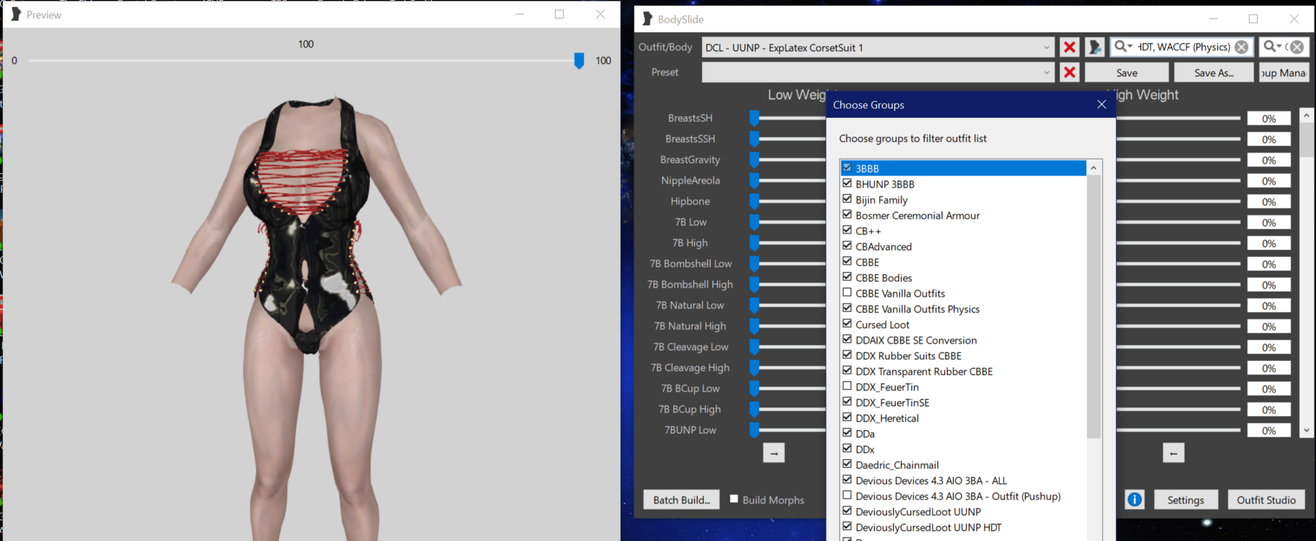Open the blue info about icon
The image size is (1316, 541).
point(1134,499)
